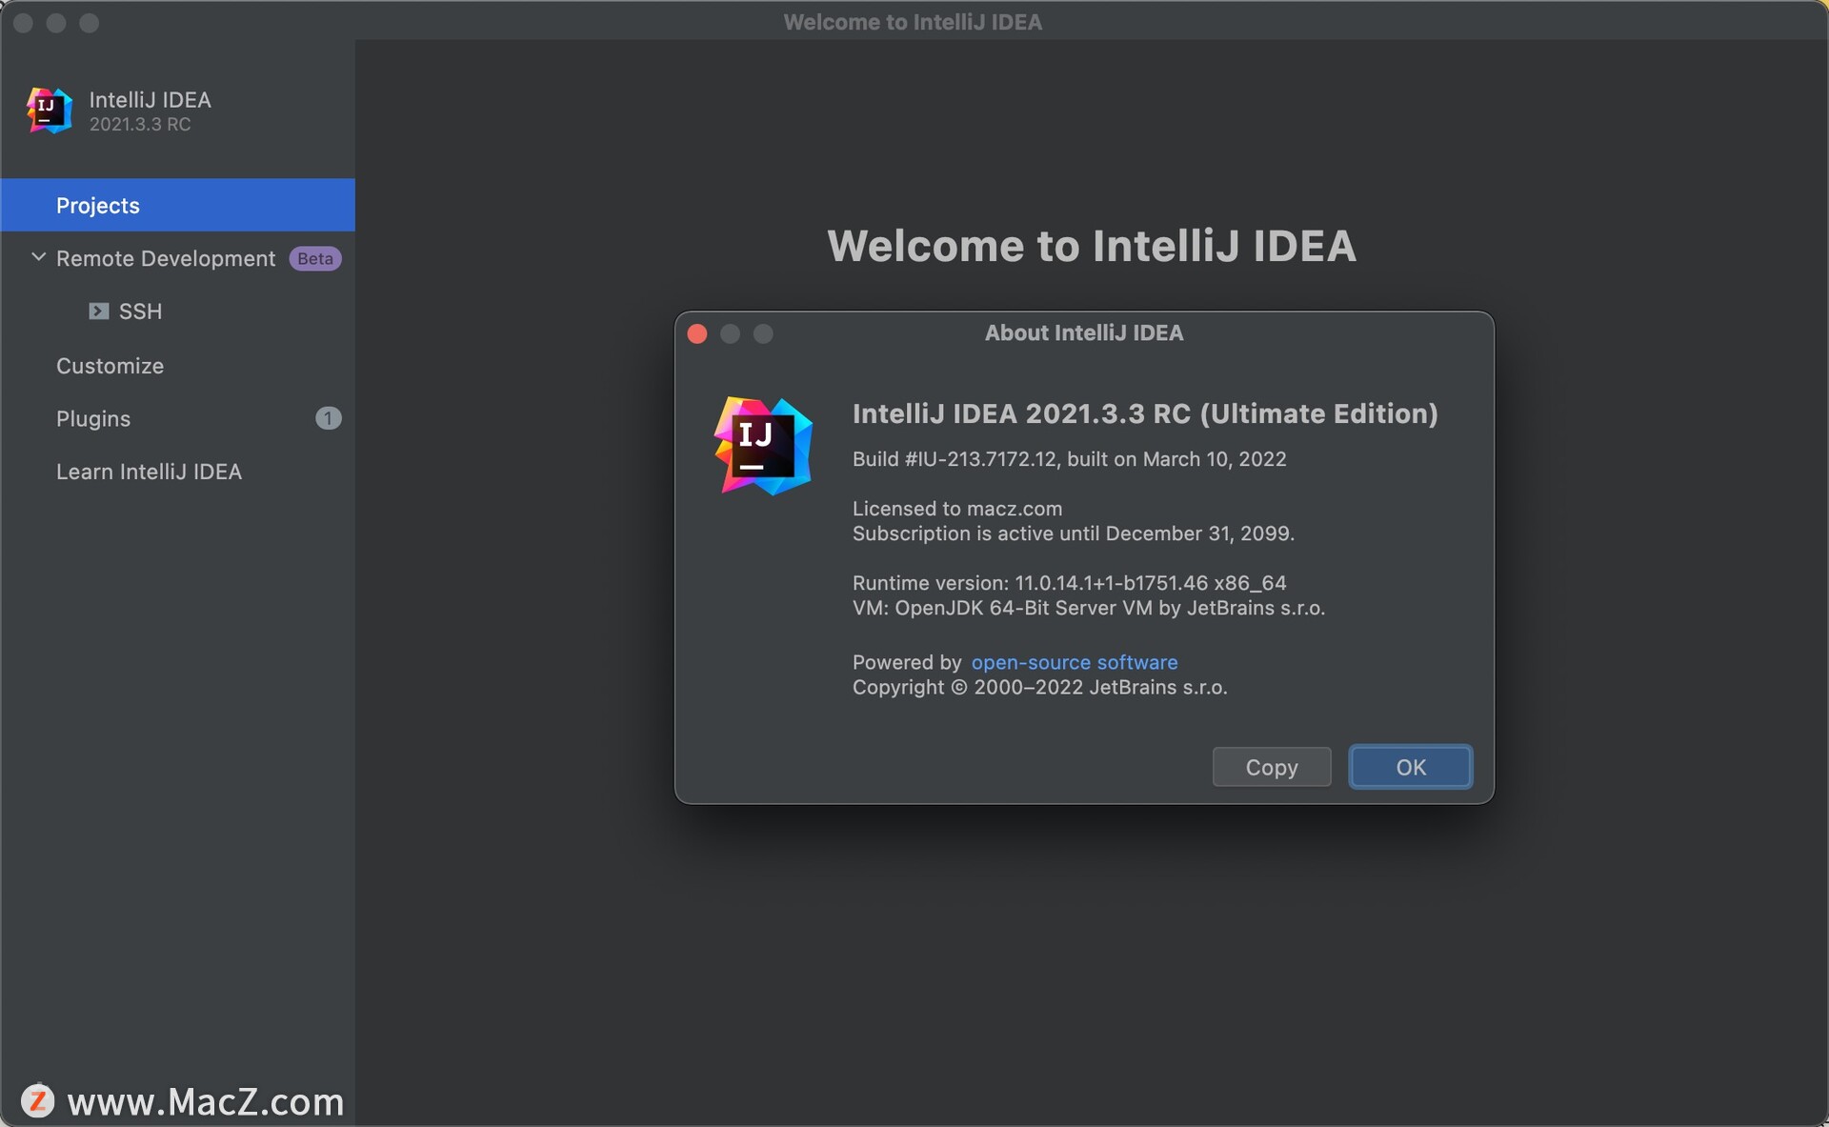Go to Learn IntelliJ IDEA
The height and width of the screenshot is (1127, 1829).
point(149,472)
